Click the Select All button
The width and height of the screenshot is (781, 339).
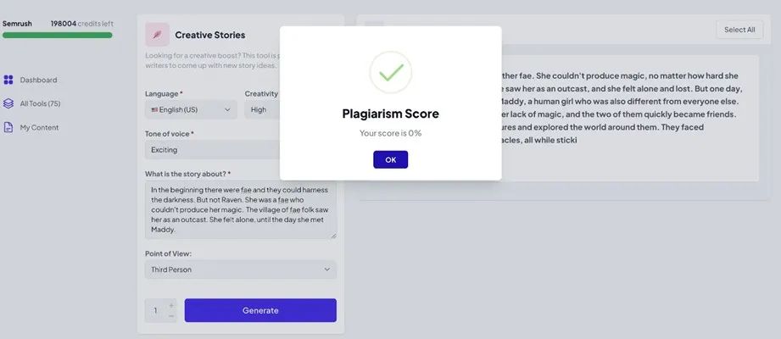click(x=739, y=30)
